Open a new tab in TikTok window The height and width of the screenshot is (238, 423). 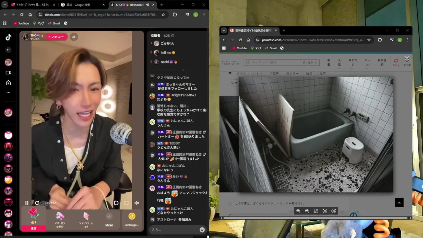click(x=161, y=5)
